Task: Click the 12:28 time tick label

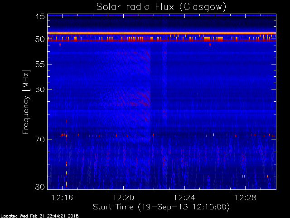Action: click(246, 198)
